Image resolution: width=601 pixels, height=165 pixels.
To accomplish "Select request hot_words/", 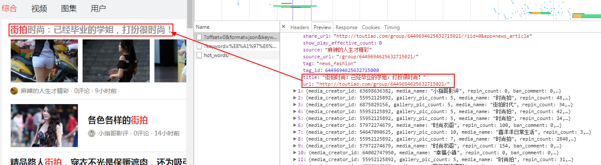I will coord(237,55).
